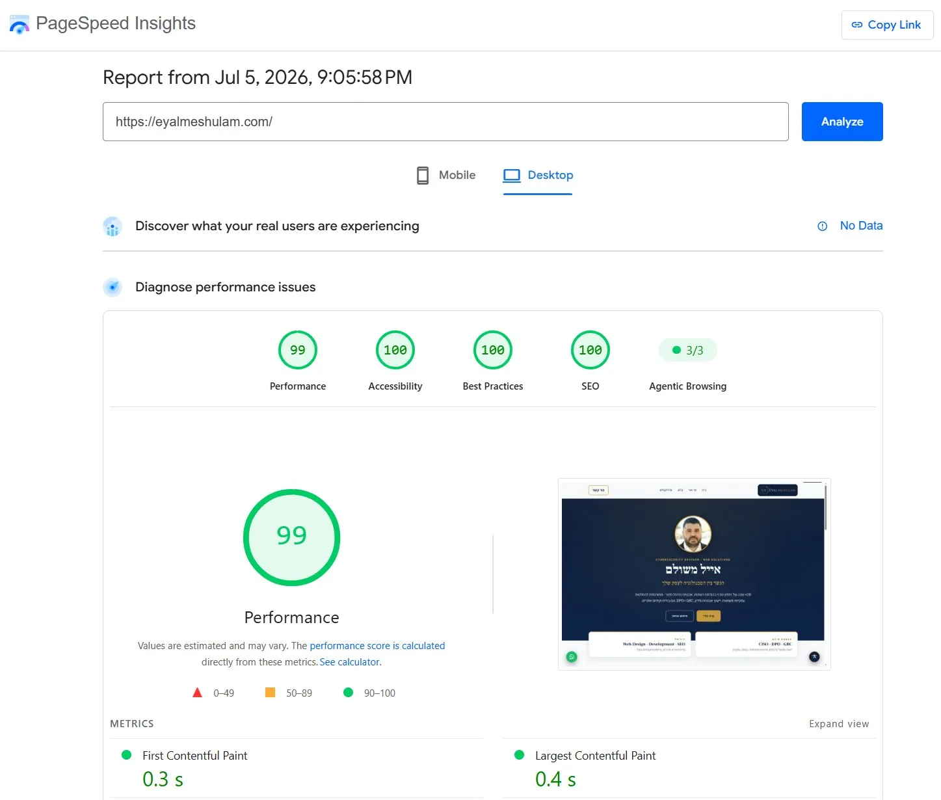Click the mobile phone device icon
Screen dimensions: 941x800
click(x=423, y=176)
